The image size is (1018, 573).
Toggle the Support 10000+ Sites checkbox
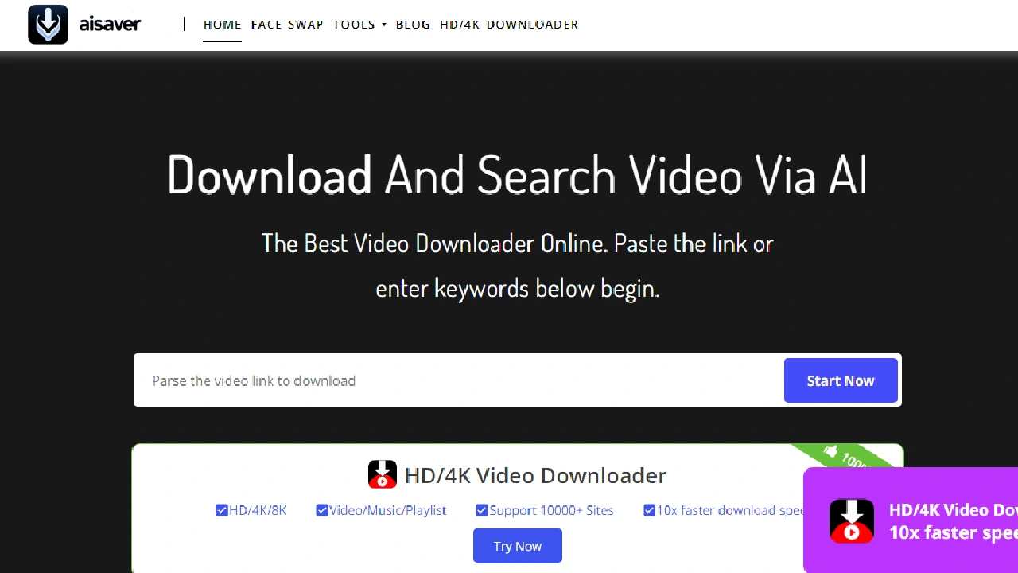[482, 510]
